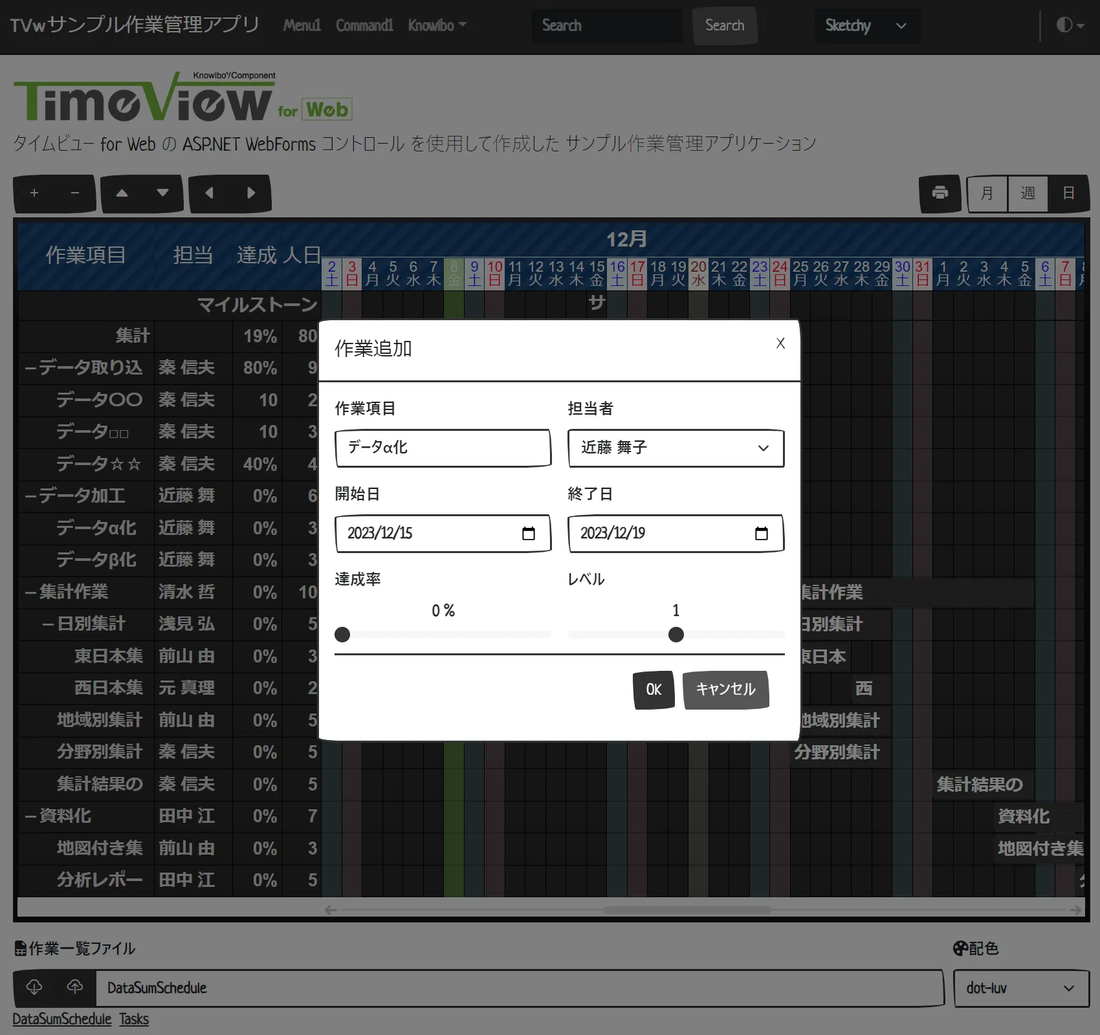The height and width of the screenshot is (1035, 1100).
Task: Click the 達成率 slider handle
Action: click(x=342, y=635)
